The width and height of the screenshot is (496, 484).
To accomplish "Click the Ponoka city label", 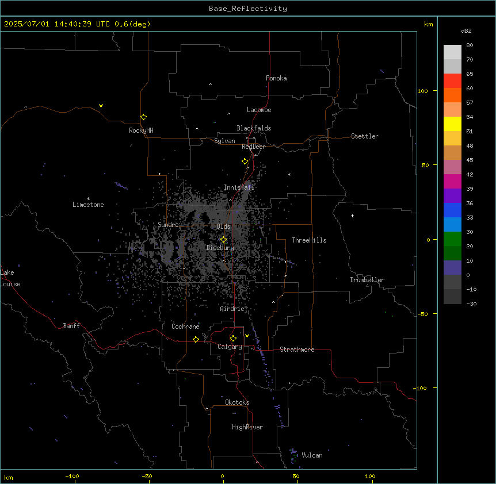I will pos(276,78).
